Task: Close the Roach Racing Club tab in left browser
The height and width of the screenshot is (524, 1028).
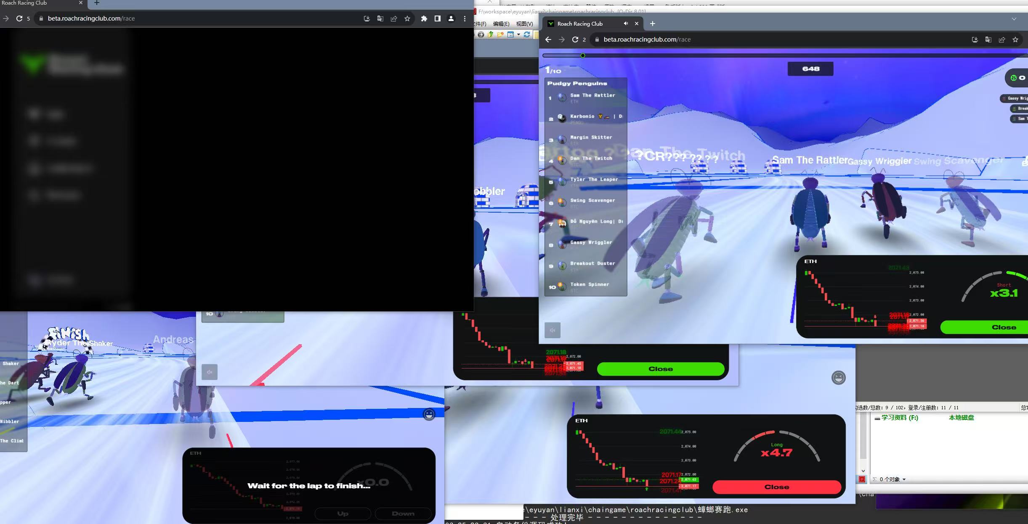Action: [81, 3]
